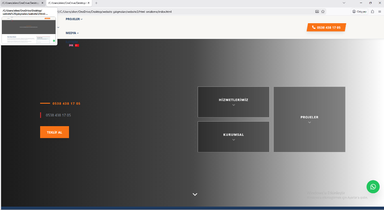Click the orange header phone number button
The height and width of the screenshot is (210, 384).
click(326, 27)
